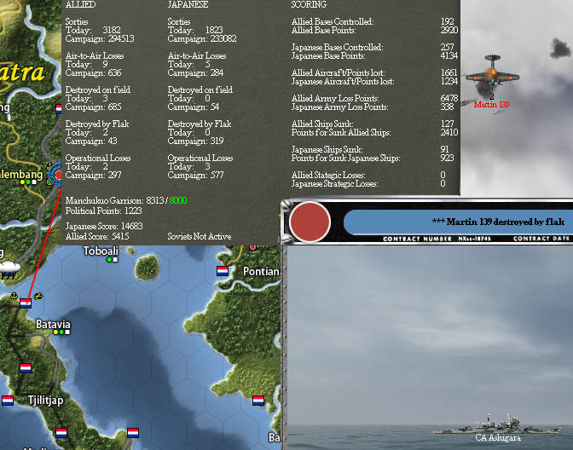The width and height of the screenshot is (573, 450).
Task: Select the Tjilitjap base label
Action: (x=46, y=401)
